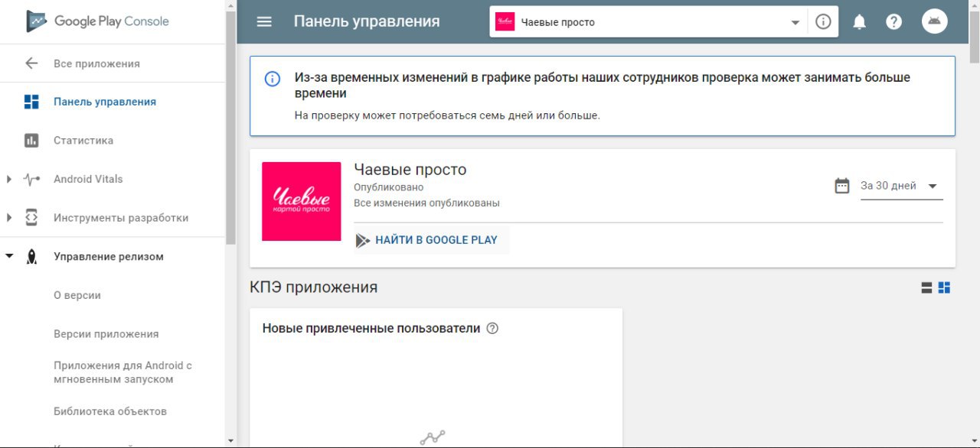Click the Android Vitals pulse icon
Image resolution: width=980 pixels, height=448 pixels.
pos(31,180)
